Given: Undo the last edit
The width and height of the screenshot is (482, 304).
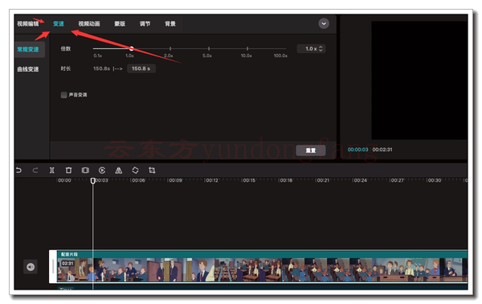Looking at the screenshot, I should coord(18,170).
